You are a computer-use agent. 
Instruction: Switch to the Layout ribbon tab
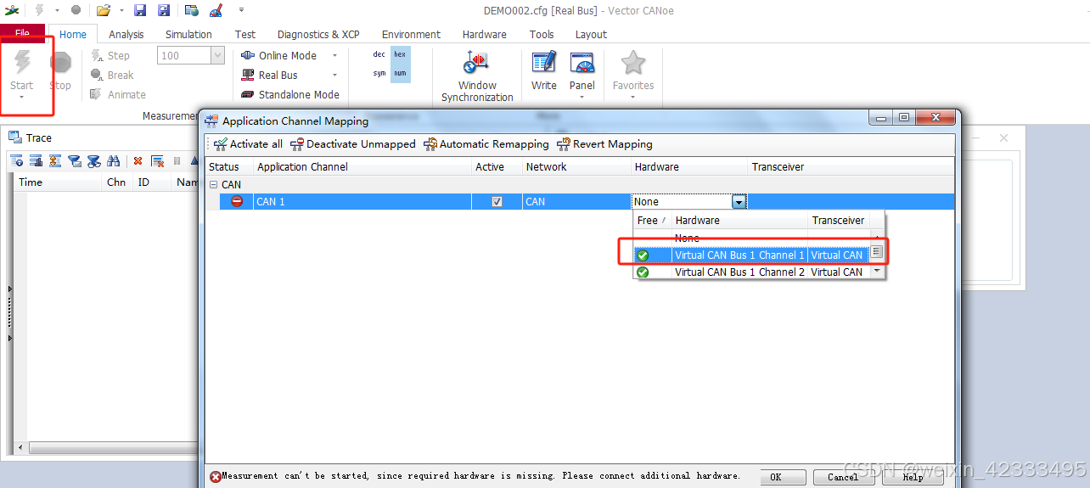point(591,35)
